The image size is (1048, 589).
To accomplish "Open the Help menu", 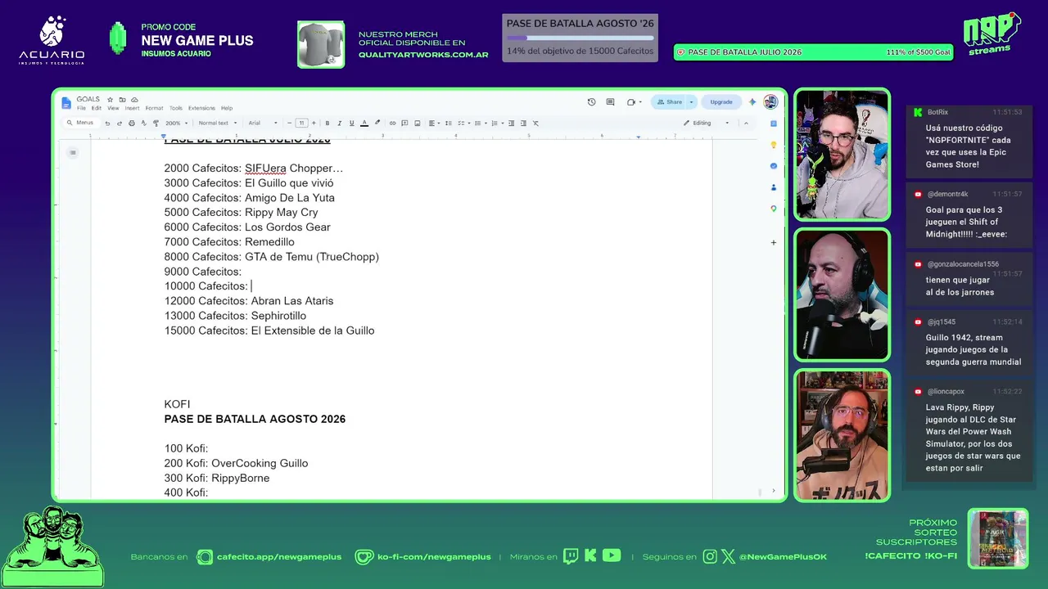I will pyautogui.click(x=227, y=108).
